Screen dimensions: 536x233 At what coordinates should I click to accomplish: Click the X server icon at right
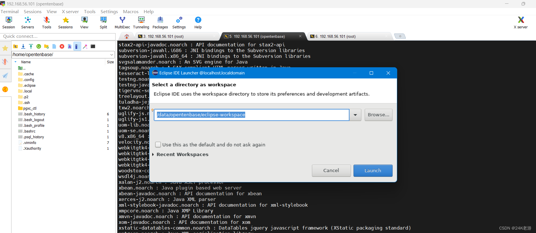(x=521, y=23)
